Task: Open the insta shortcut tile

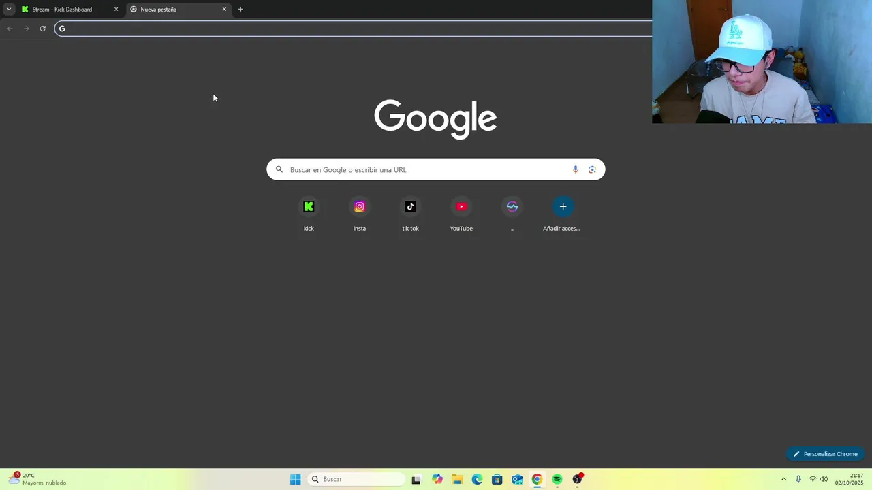Action: point(360,214)
